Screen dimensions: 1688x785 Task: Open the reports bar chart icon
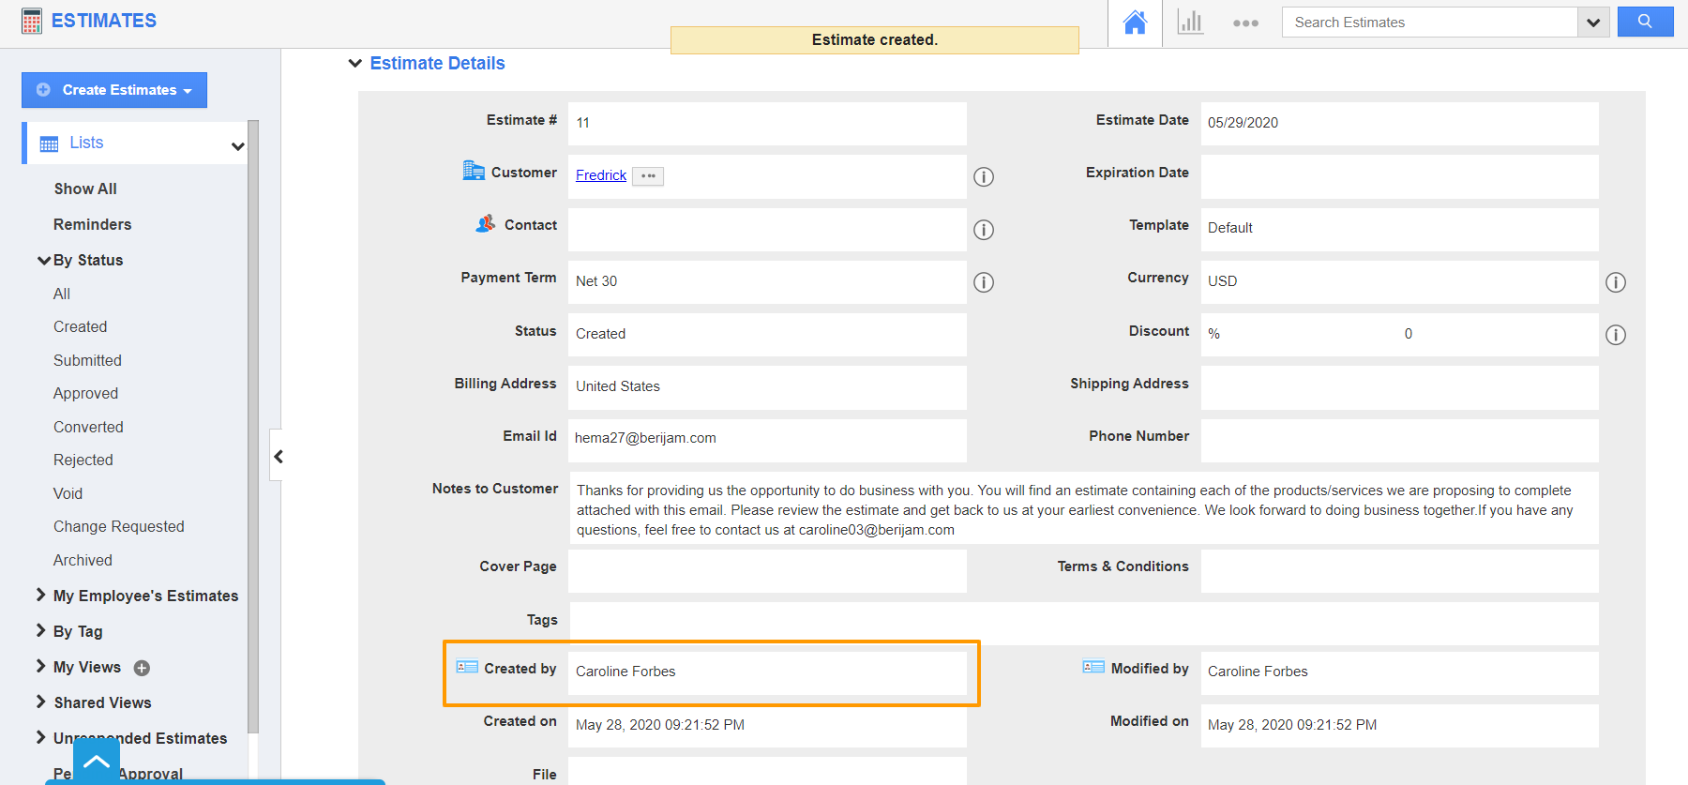(1190, 23)
